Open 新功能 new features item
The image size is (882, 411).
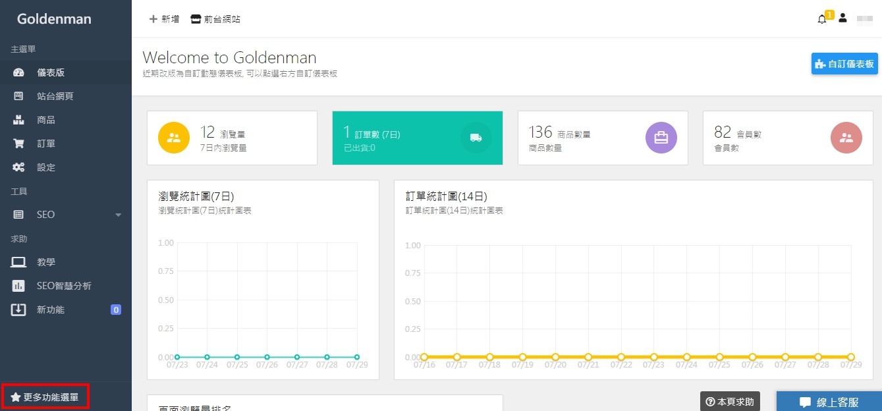click(66, 310)
